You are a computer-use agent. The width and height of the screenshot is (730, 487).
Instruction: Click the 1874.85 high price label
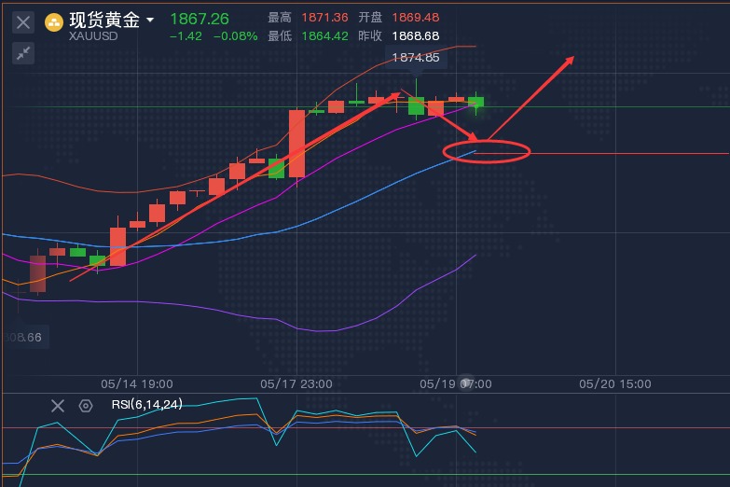[x=417, y=58]
